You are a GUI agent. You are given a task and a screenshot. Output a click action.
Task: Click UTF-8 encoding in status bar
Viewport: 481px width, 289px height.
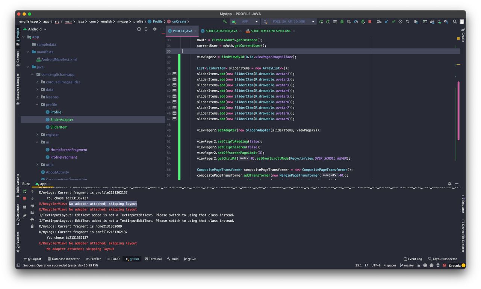click(x=376, y=265)
